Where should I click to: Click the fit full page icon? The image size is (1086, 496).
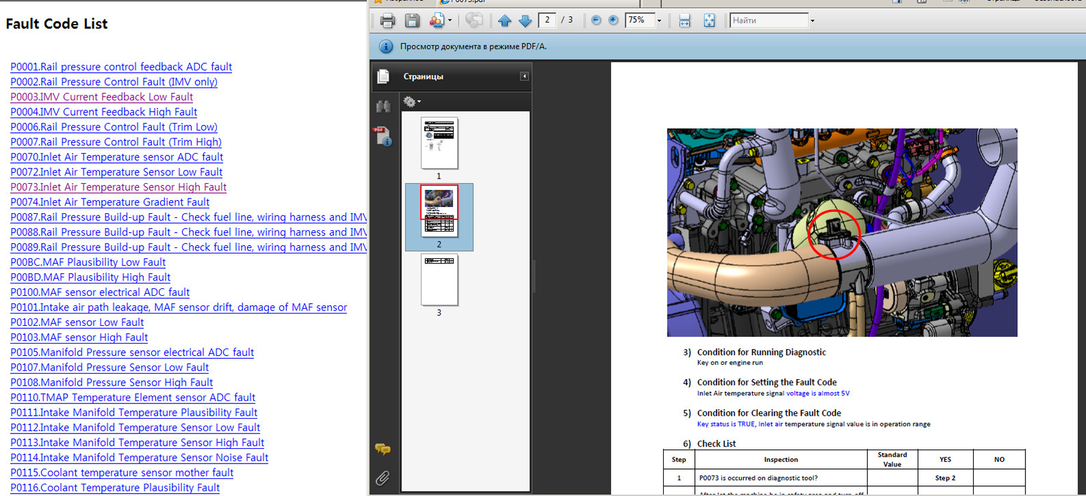[x=709, y=21]
